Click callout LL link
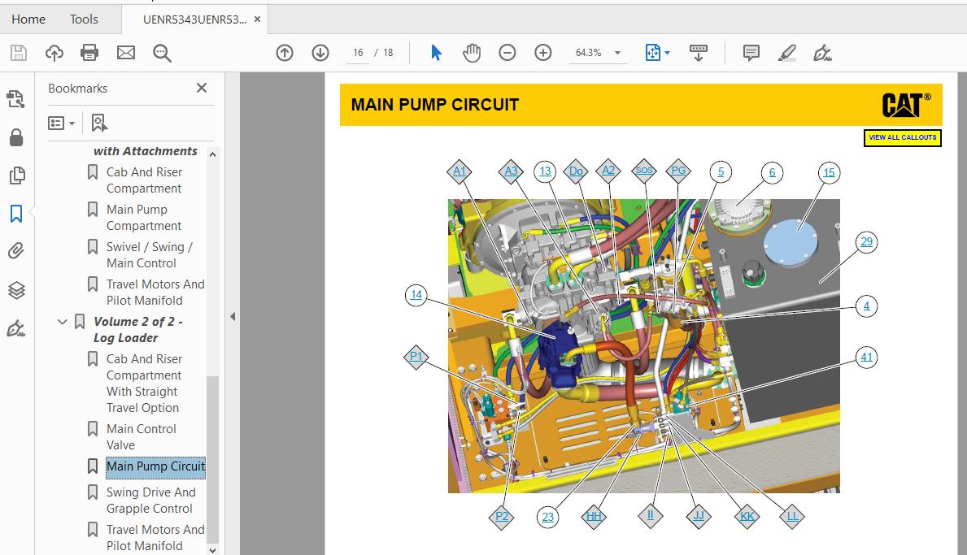Image resolution: width=967 pixels, height=555 pixels. [792, 516]
